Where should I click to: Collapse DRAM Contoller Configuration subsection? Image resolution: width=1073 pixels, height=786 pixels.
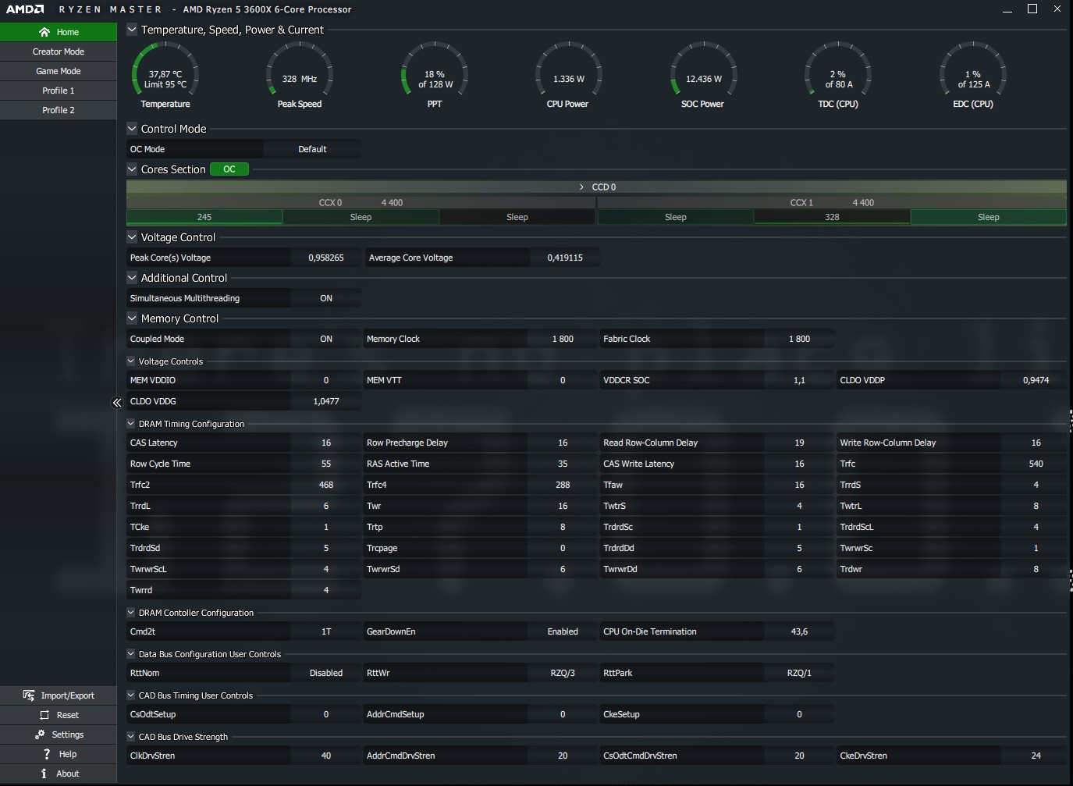click(x=131, y=613)
